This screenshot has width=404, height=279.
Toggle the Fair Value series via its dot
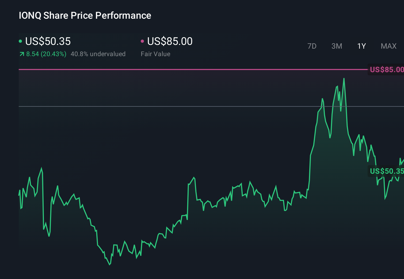pos(143,41)
